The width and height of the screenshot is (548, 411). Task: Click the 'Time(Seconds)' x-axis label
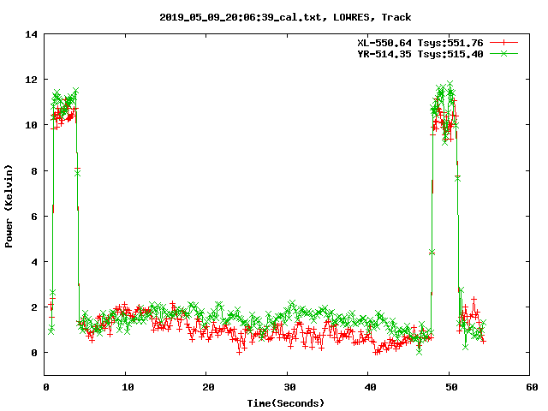[286, 403]
